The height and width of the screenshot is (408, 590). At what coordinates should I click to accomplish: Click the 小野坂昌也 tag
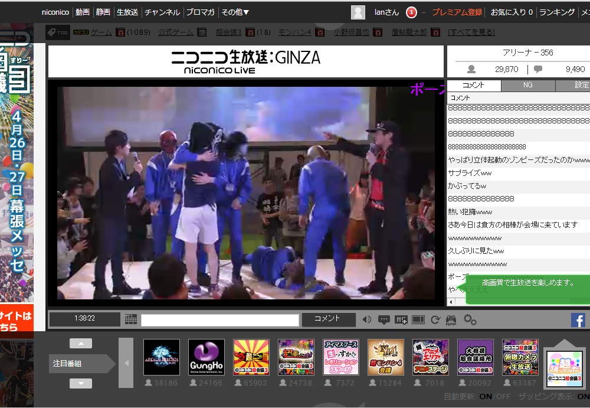point(352,32)
